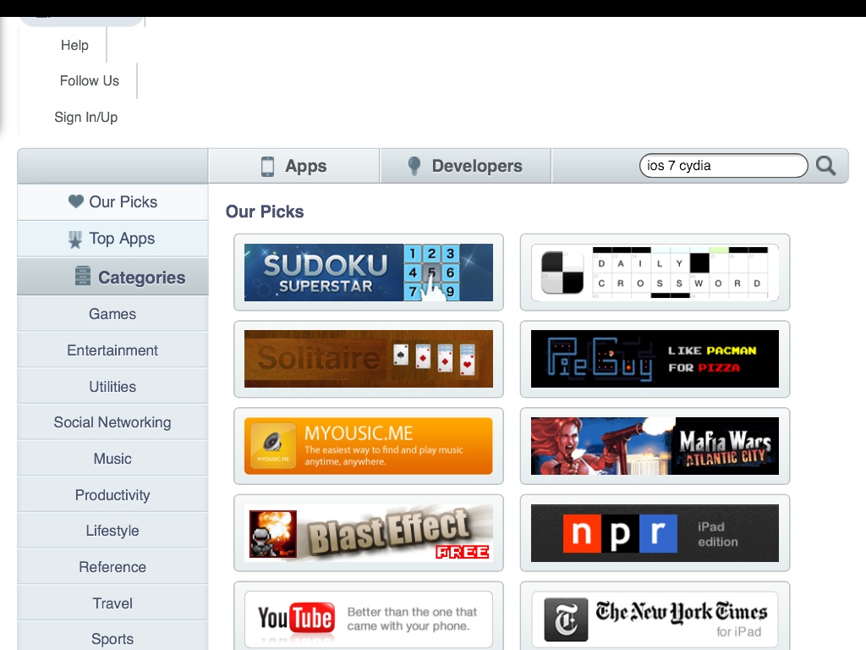
Task: Click the Sign In/Up link
Action: click(x=85, y=117)
